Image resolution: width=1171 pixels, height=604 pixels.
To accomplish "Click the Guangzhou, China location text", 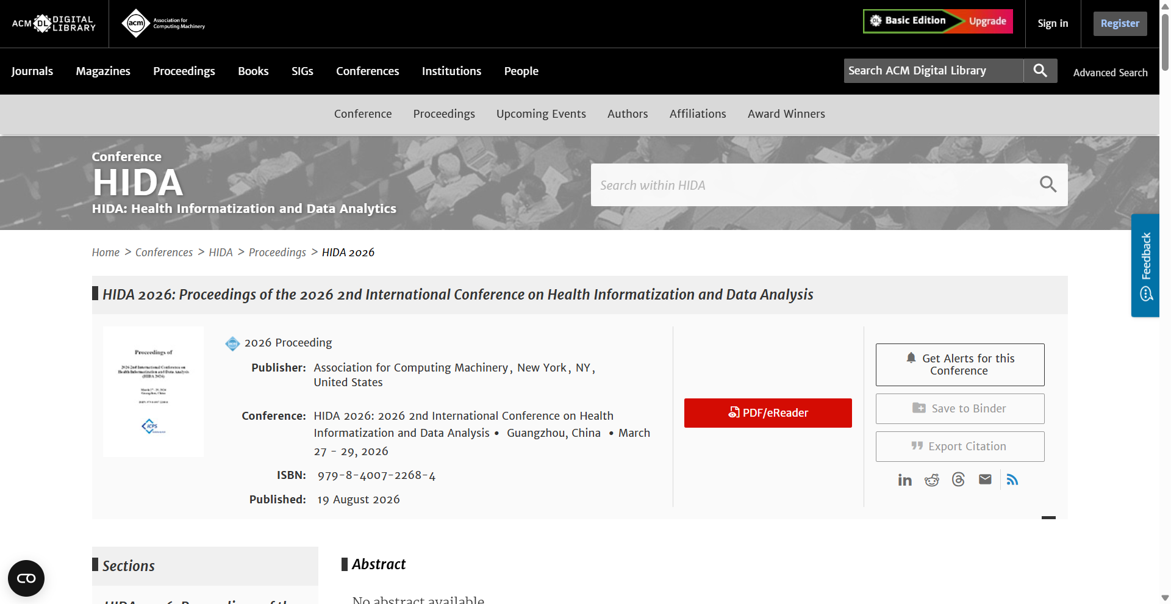I will [554, 433].
